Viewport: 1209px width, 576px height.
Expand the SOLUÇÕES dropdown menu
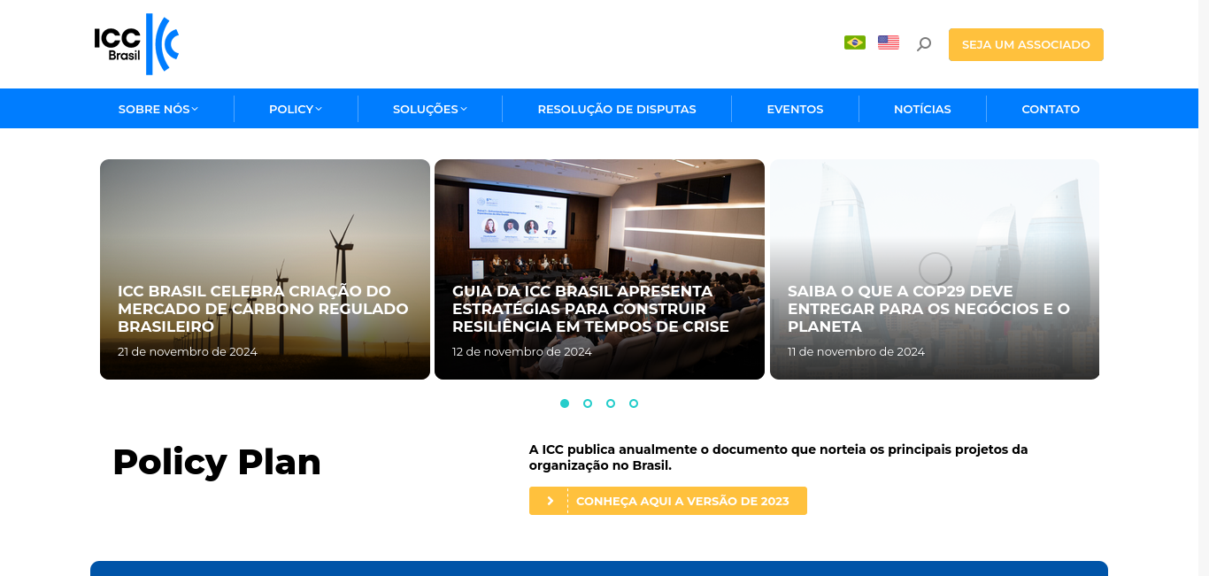click(x=430, y=109)
